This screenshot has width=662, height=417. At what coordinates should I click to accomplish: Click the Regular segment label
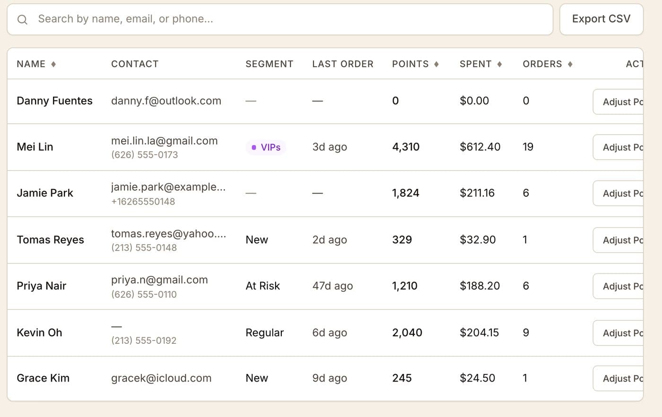click(x=265, y=332)
